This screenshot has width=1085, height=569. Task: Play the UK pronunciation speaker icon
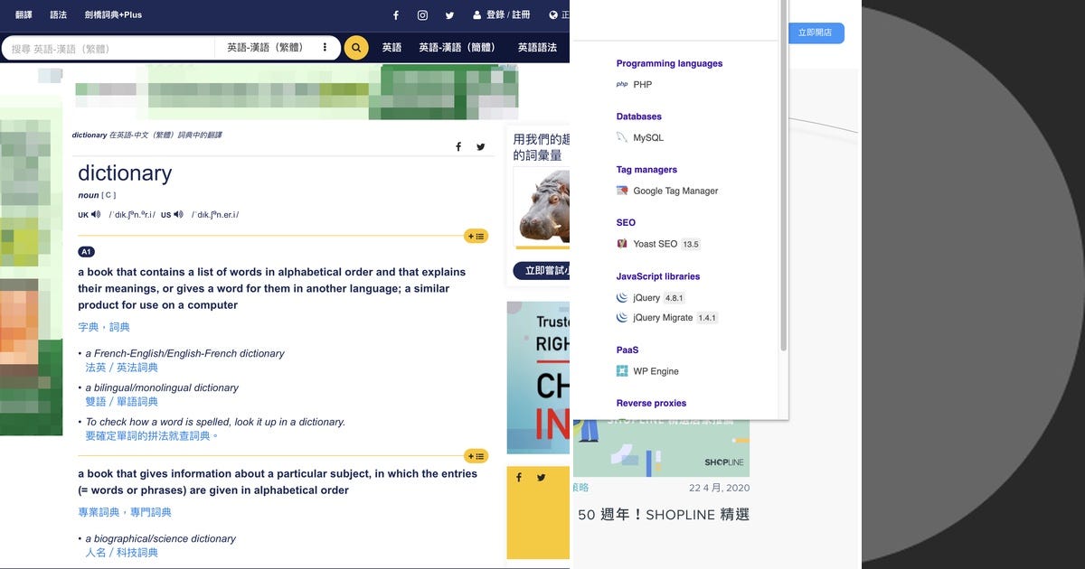(96, 214)
